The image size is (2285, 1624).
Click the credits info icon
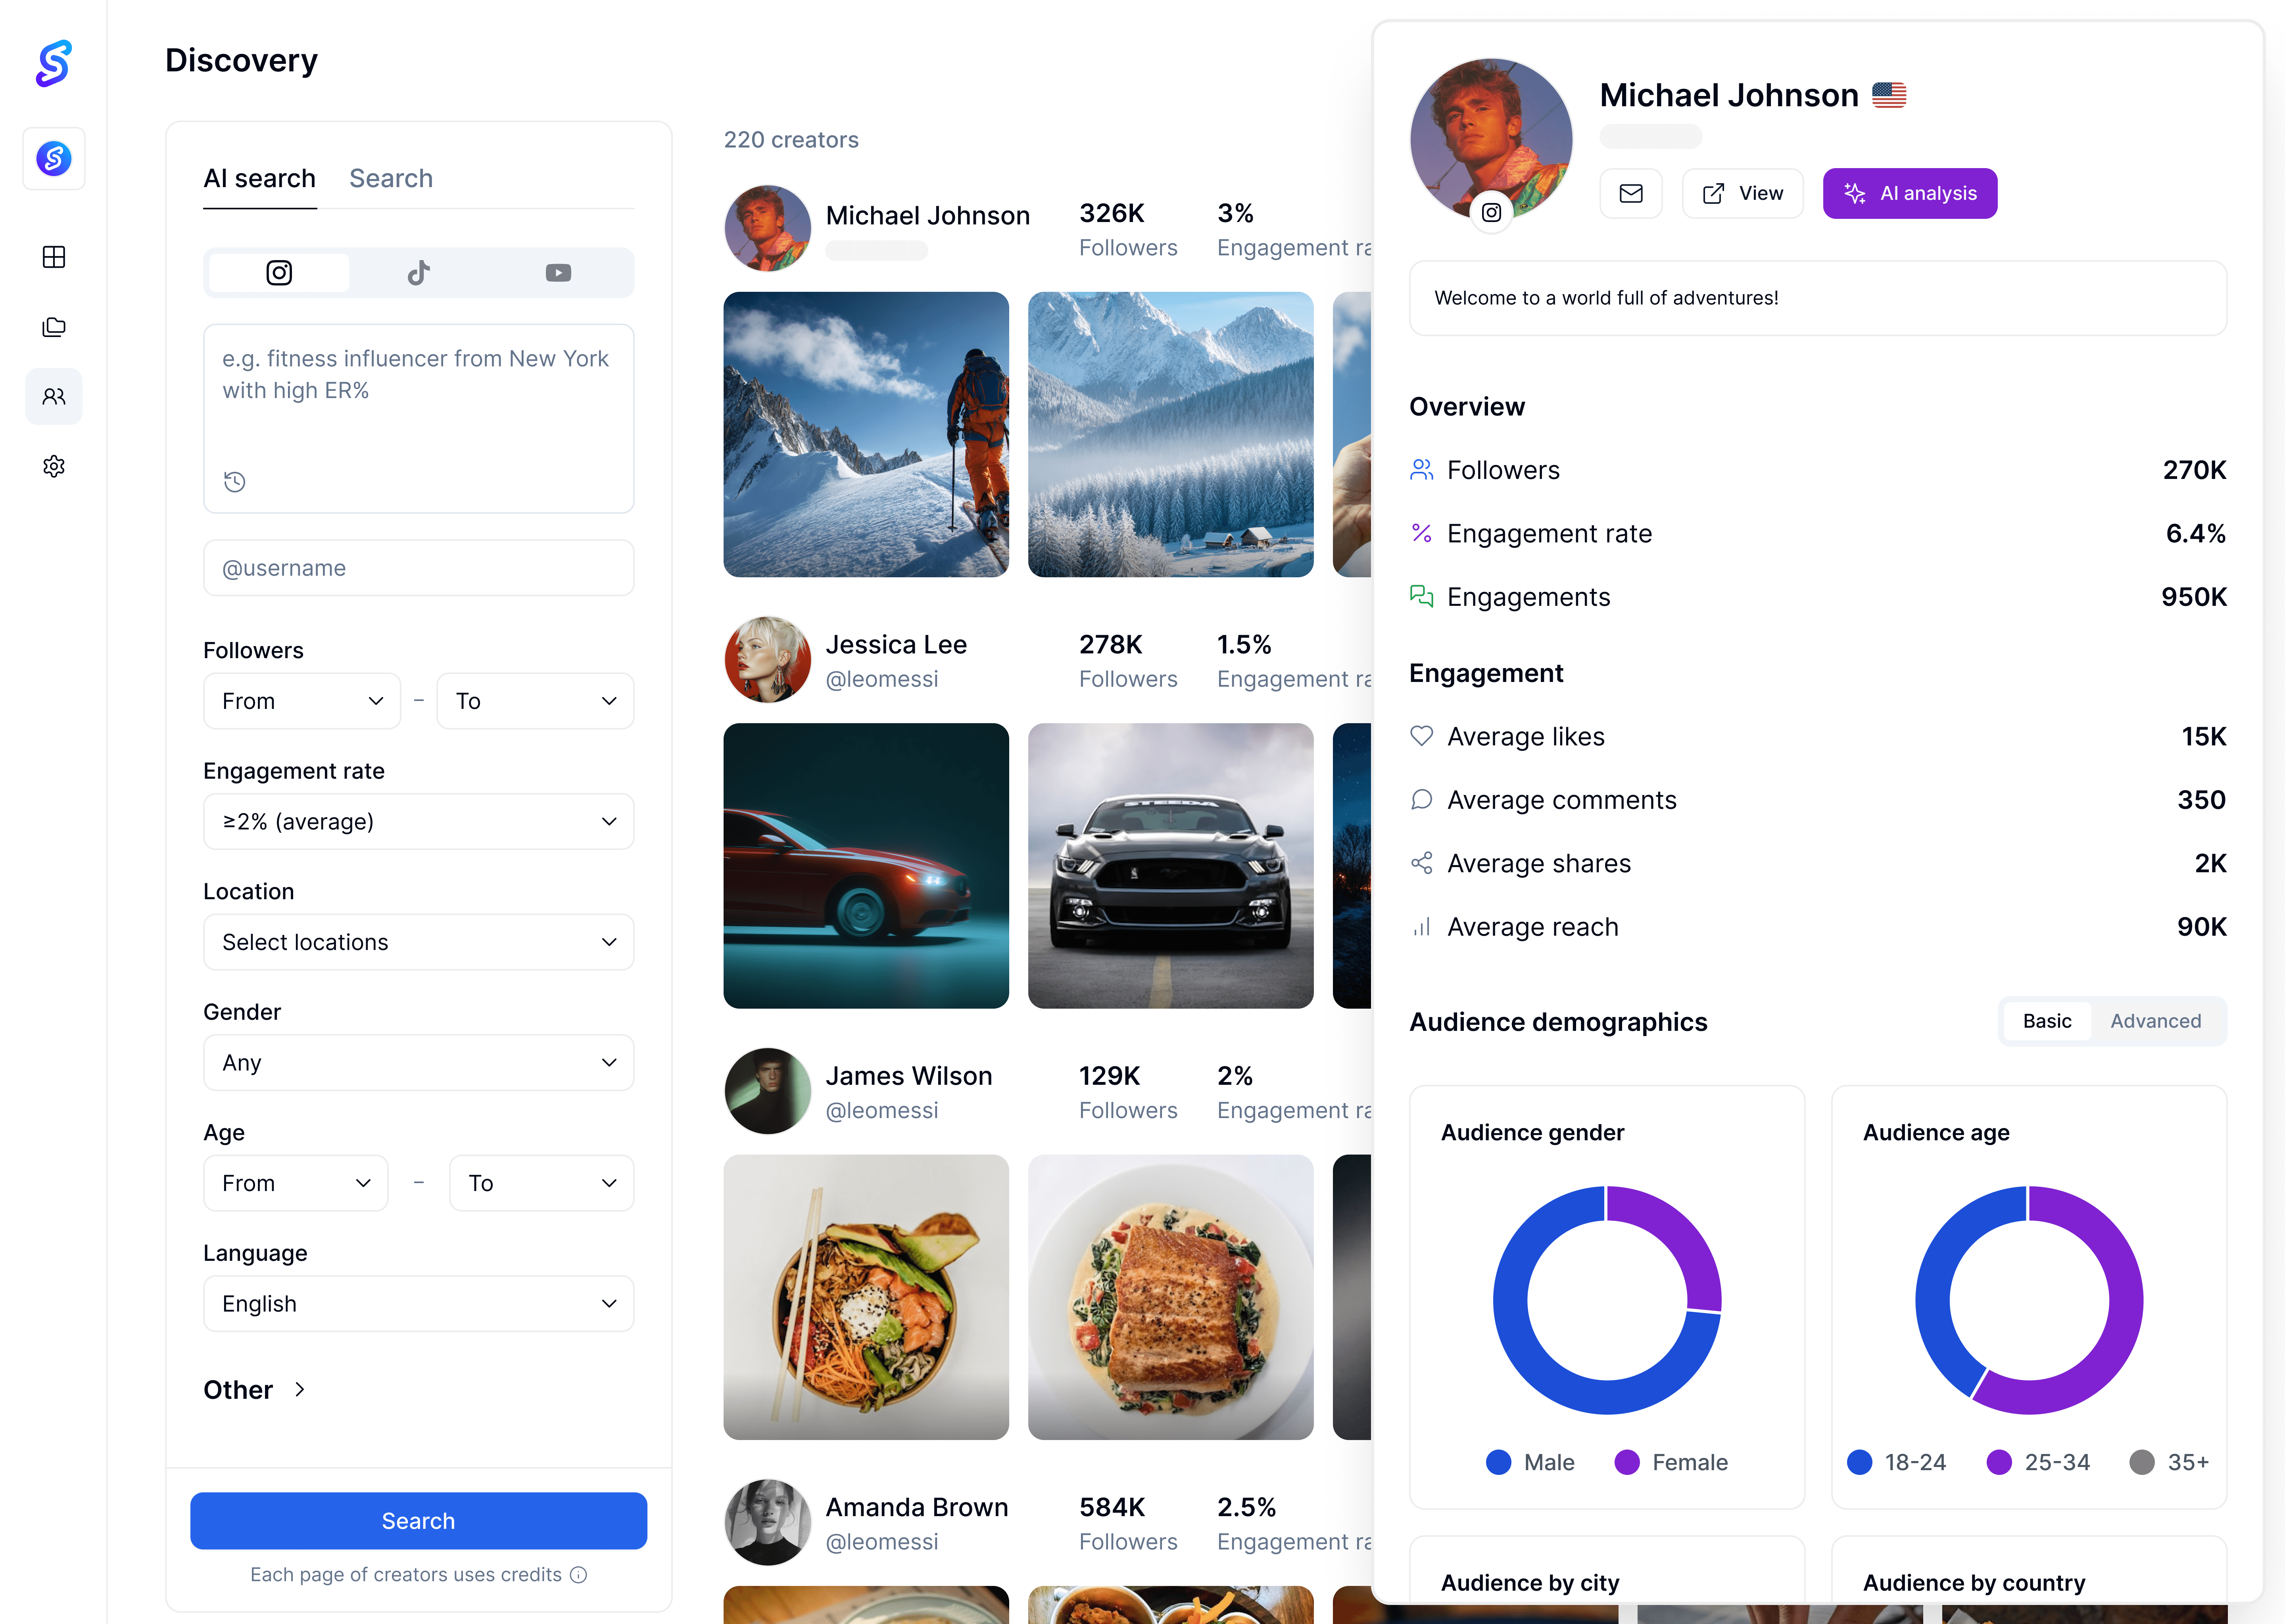pos(578,1574)
